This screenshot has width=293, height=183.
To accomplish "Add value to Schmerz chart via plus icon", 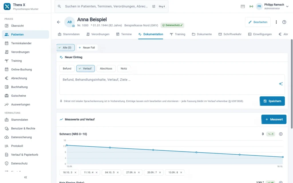I will [x=281, y=134].
